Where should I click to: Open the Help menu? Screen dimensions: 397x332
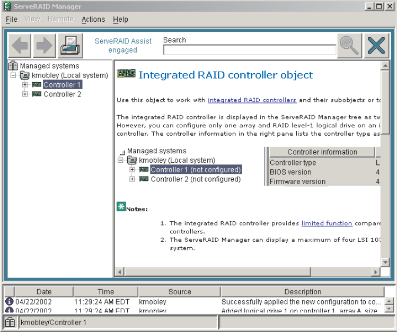pyautogui.click(x=120, y=20)
